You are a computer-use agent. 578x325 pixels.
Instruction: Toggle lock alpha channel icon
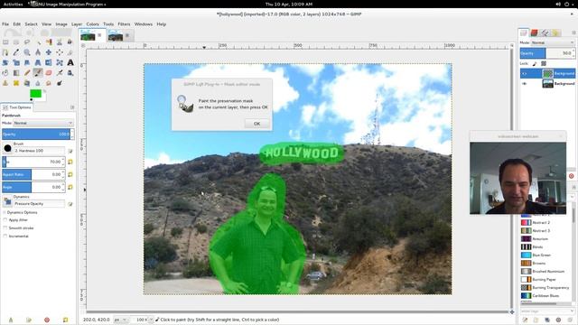544,64
